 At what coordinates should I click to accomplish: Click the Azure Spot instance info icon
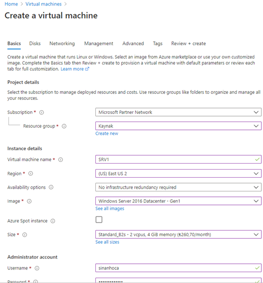(x=53, y=221)
